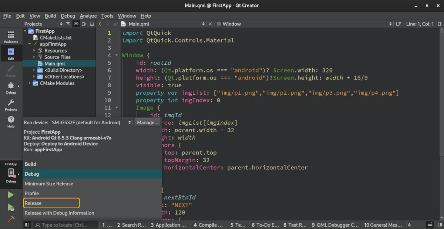444x229 pixels.
Task: Open the Debug menu
Action: [x=68, y=16]
